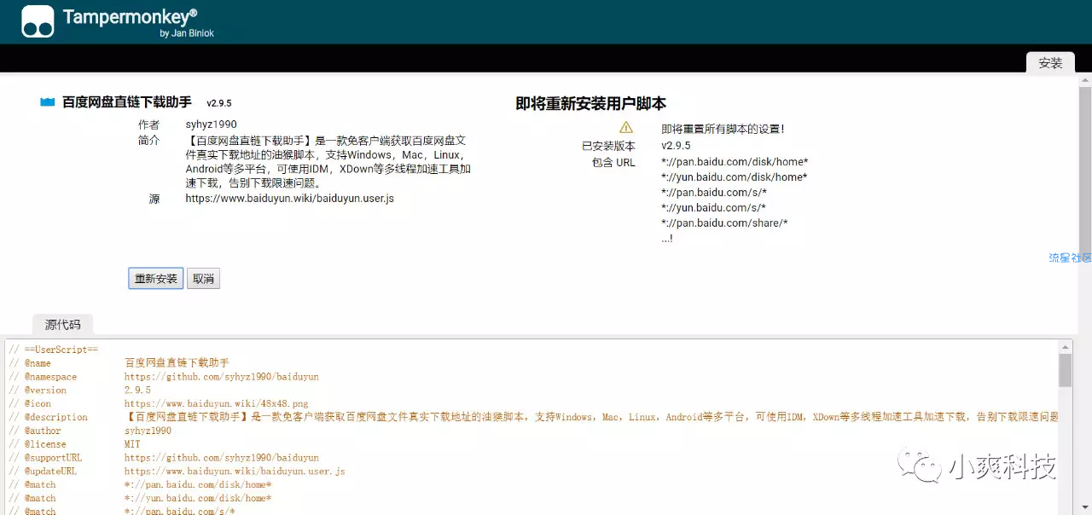
Task: Click the // @name line in the source code
Action: click(119, 363)
